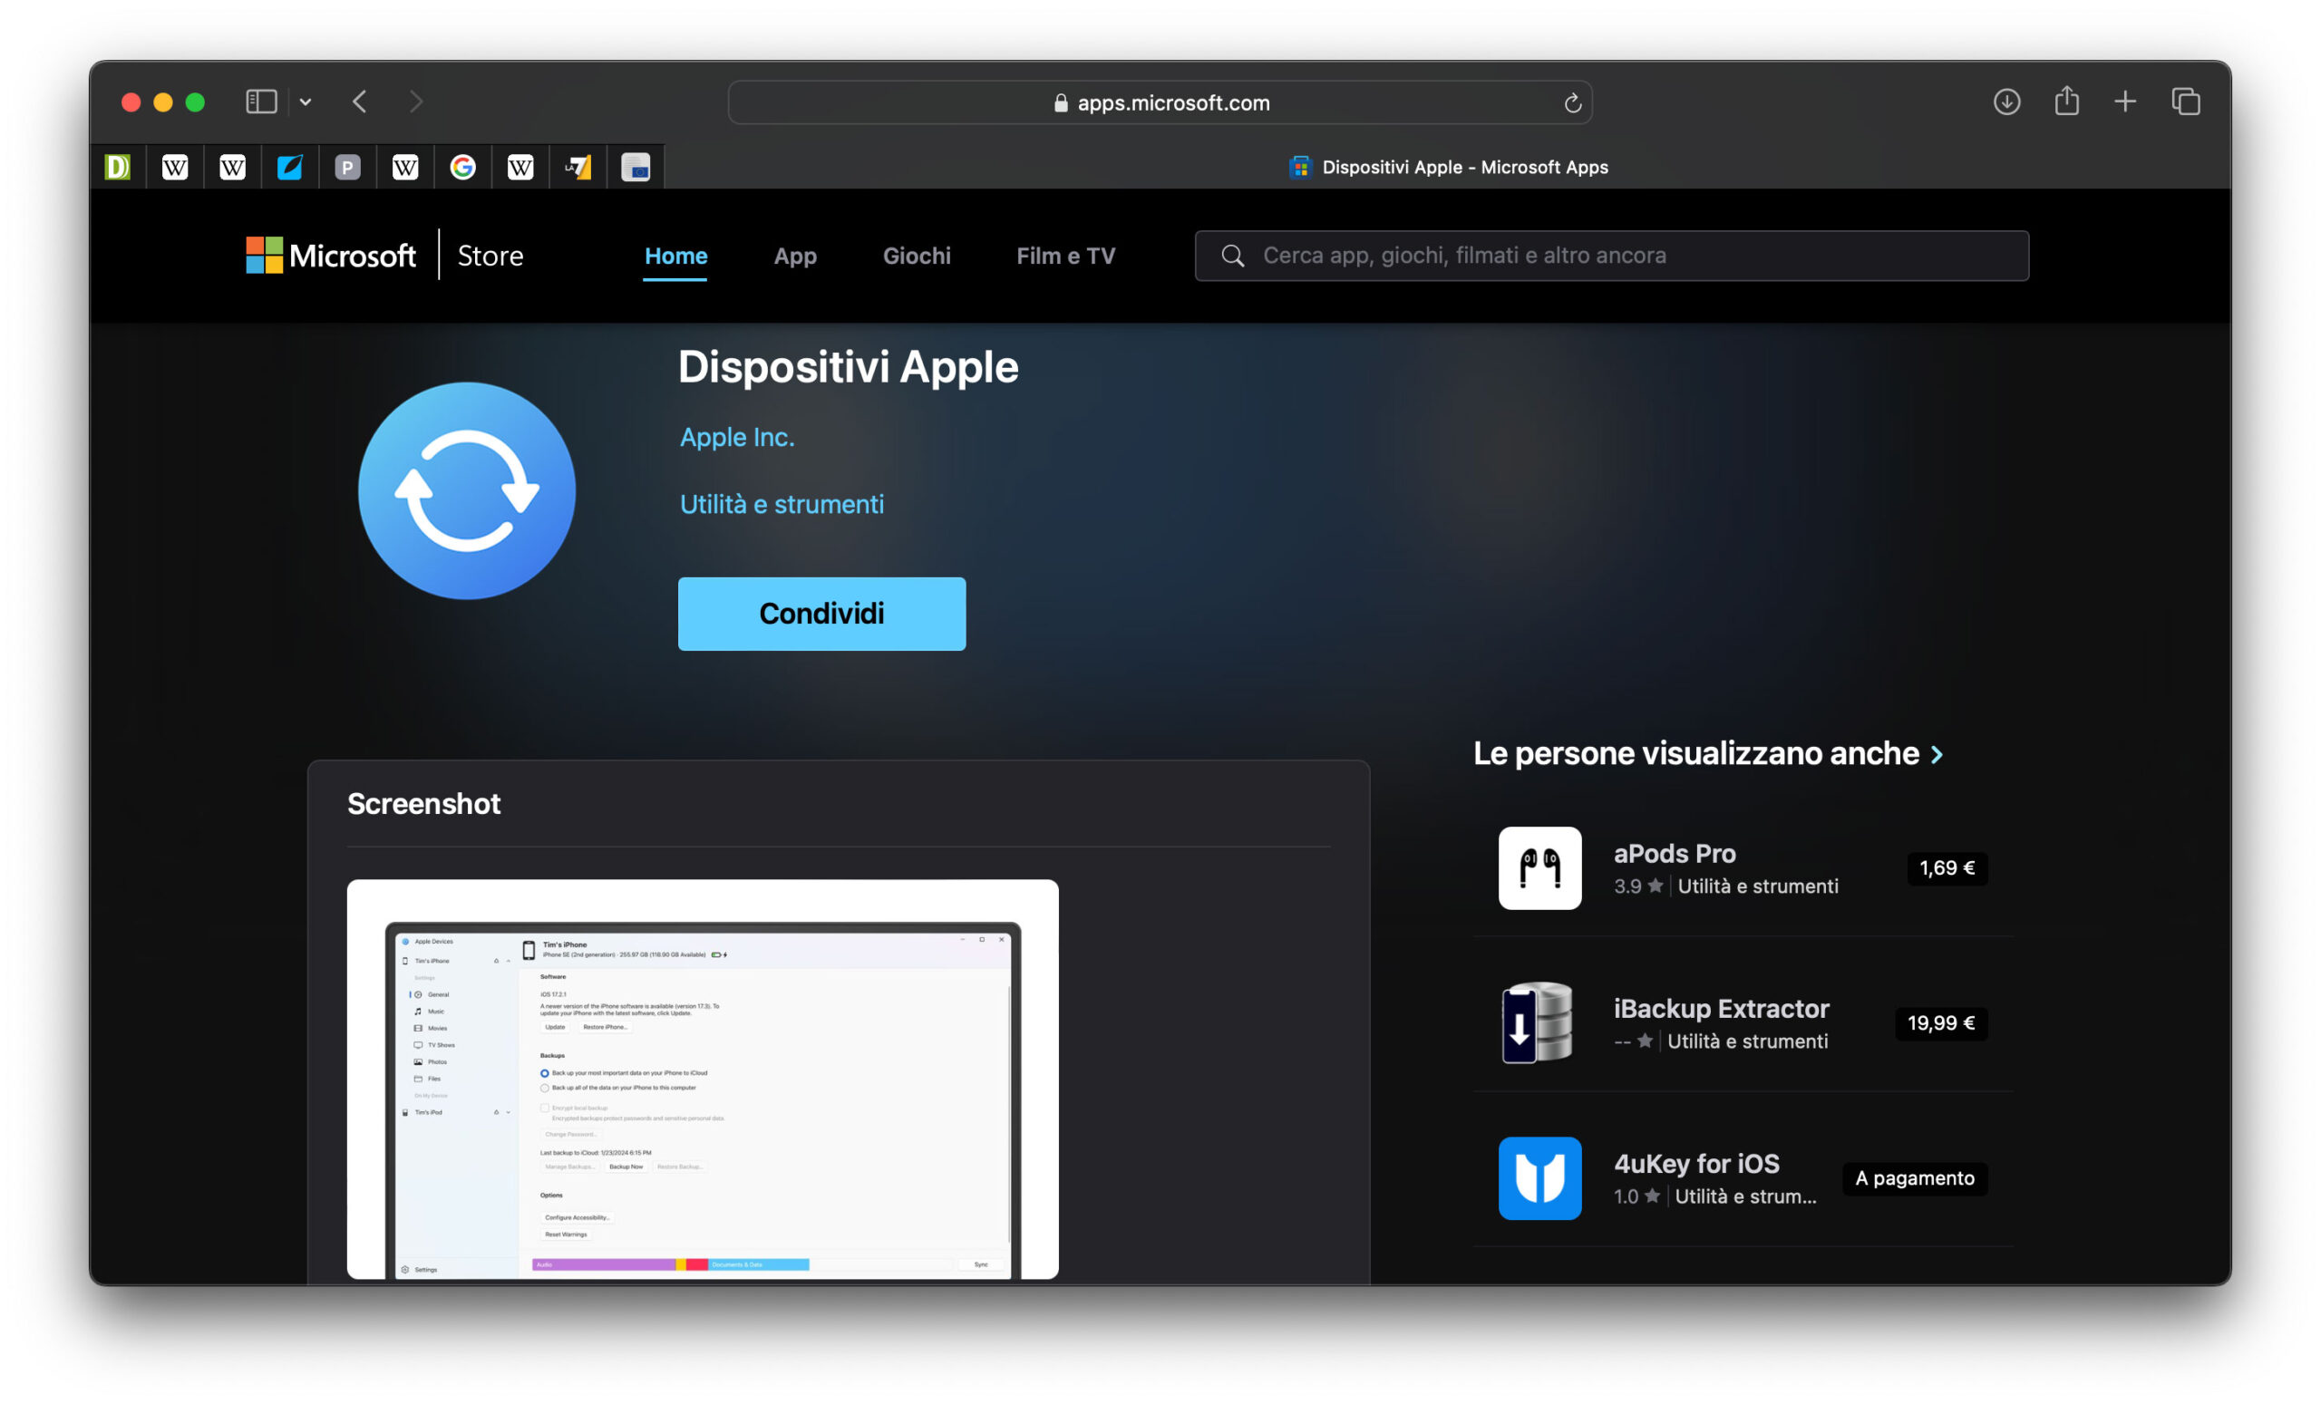This screenshot has width=2321, height=1404.
Task: Click the Condividi button
Action: (x=821, y=614)
